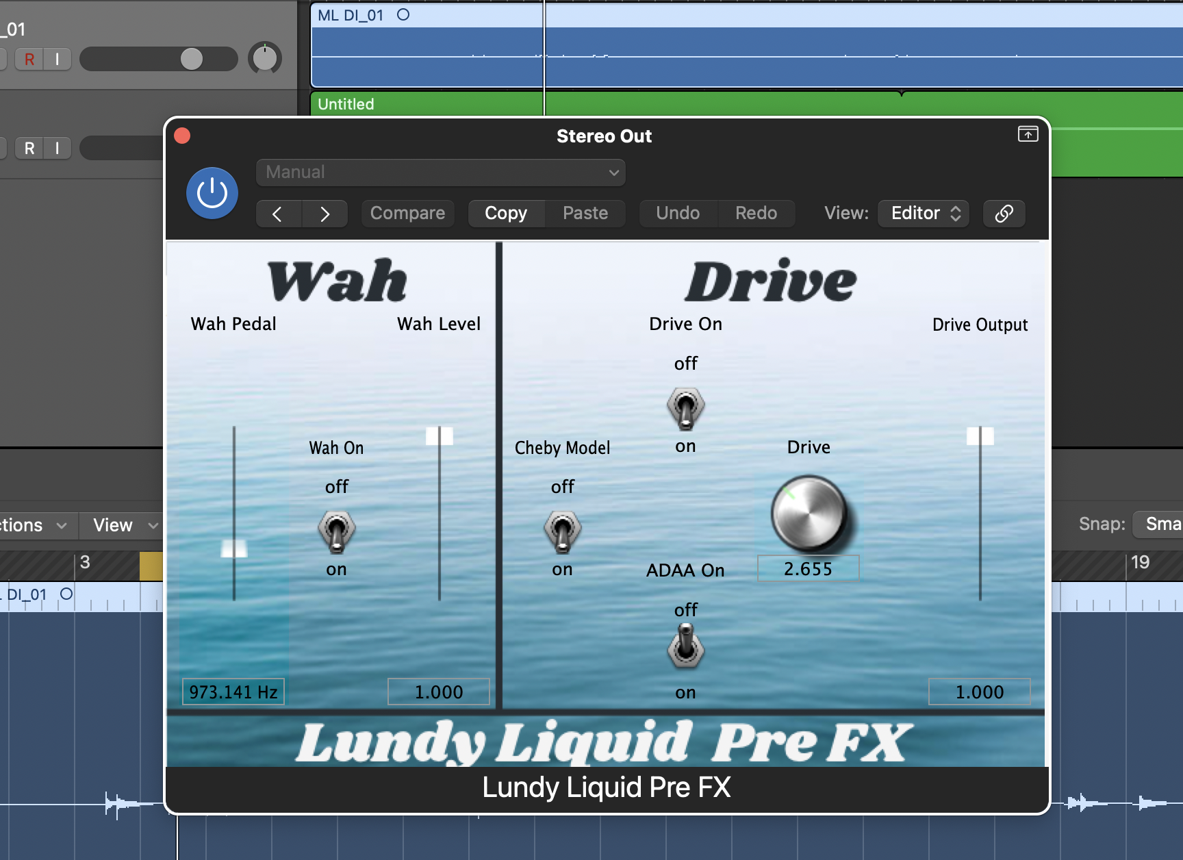Click the loop circle on ML DI_01 region
The width and height of the screenshot is (1183, 860).
point(403,14)
